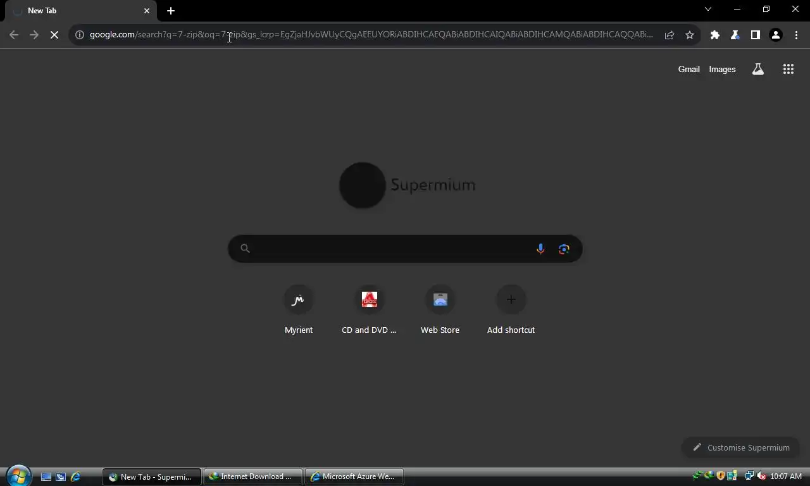Open the tab search chevron
The image size is (810, 486).
click(x=708, y=9)
